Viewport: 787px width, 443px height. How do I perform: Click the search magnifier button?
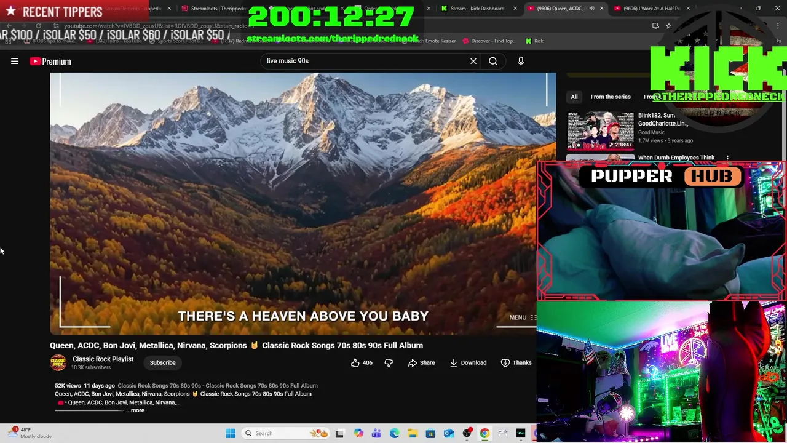tap(493, 61)
